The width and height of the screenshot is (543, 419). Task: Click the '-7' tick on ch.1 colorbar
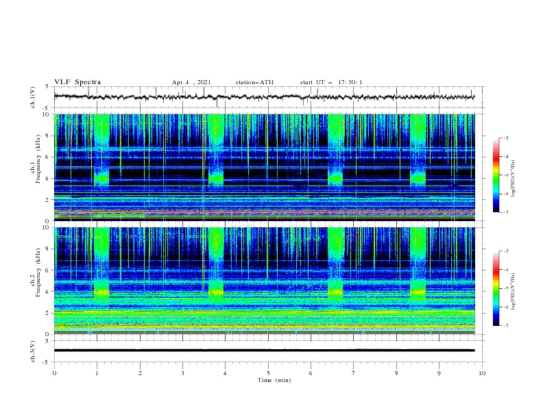(x=505, y=212)
